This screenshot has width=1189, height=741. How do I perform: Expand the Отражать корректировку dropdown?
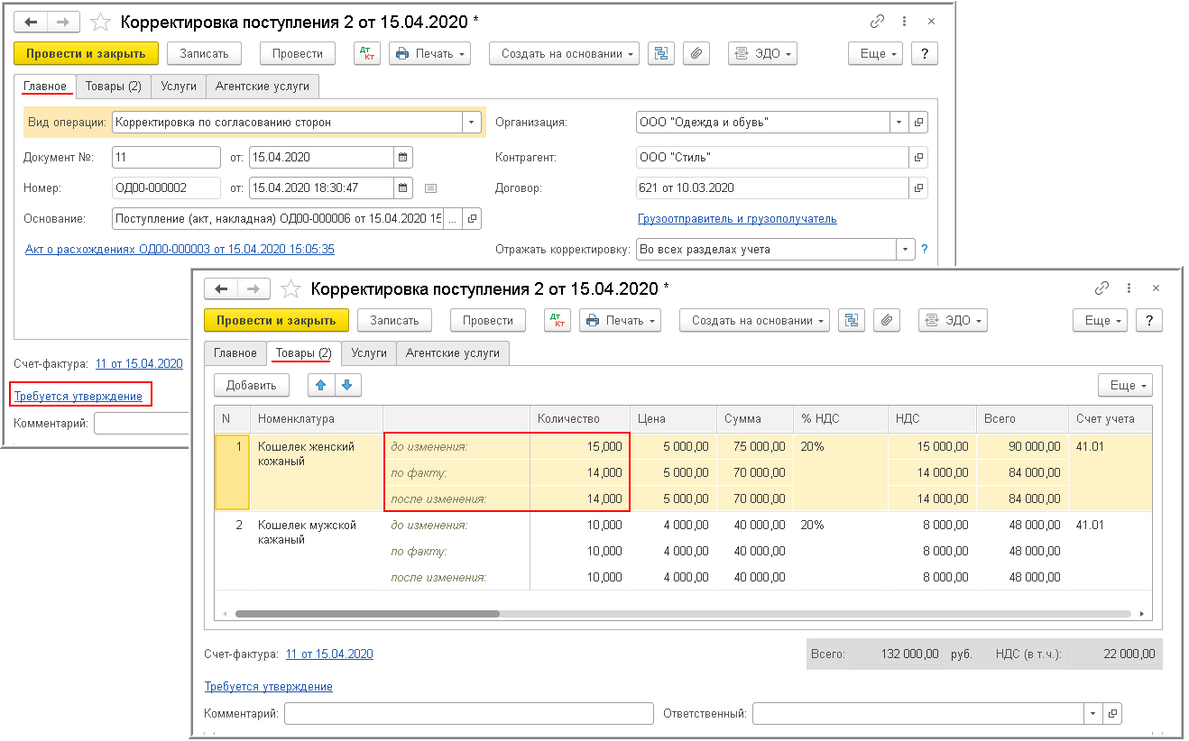click(905, 250)
